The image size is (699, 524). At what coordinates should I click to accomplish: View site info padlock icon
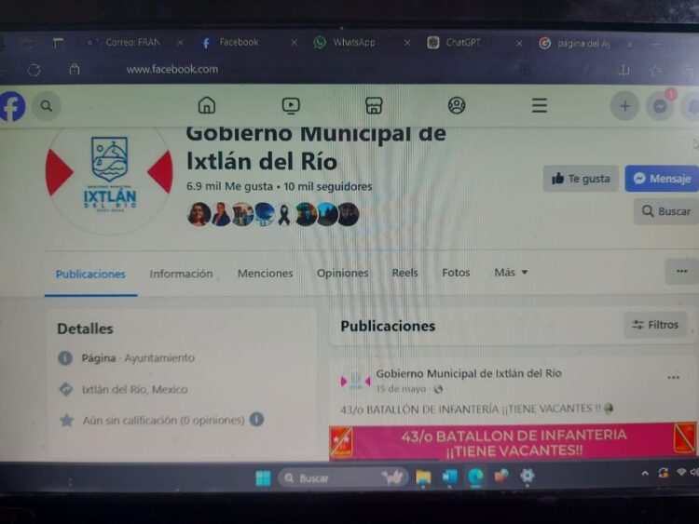point(75,69)
